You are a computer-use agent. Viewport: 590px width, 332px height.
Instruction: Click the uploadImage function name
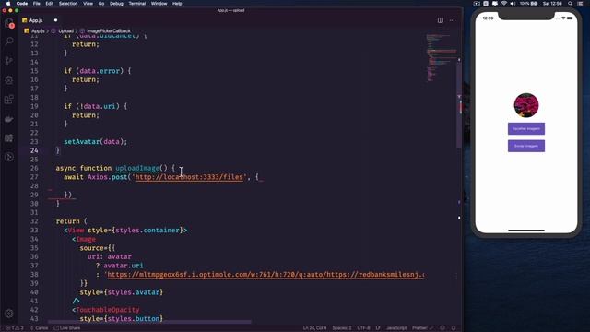(x=137, y=168)
